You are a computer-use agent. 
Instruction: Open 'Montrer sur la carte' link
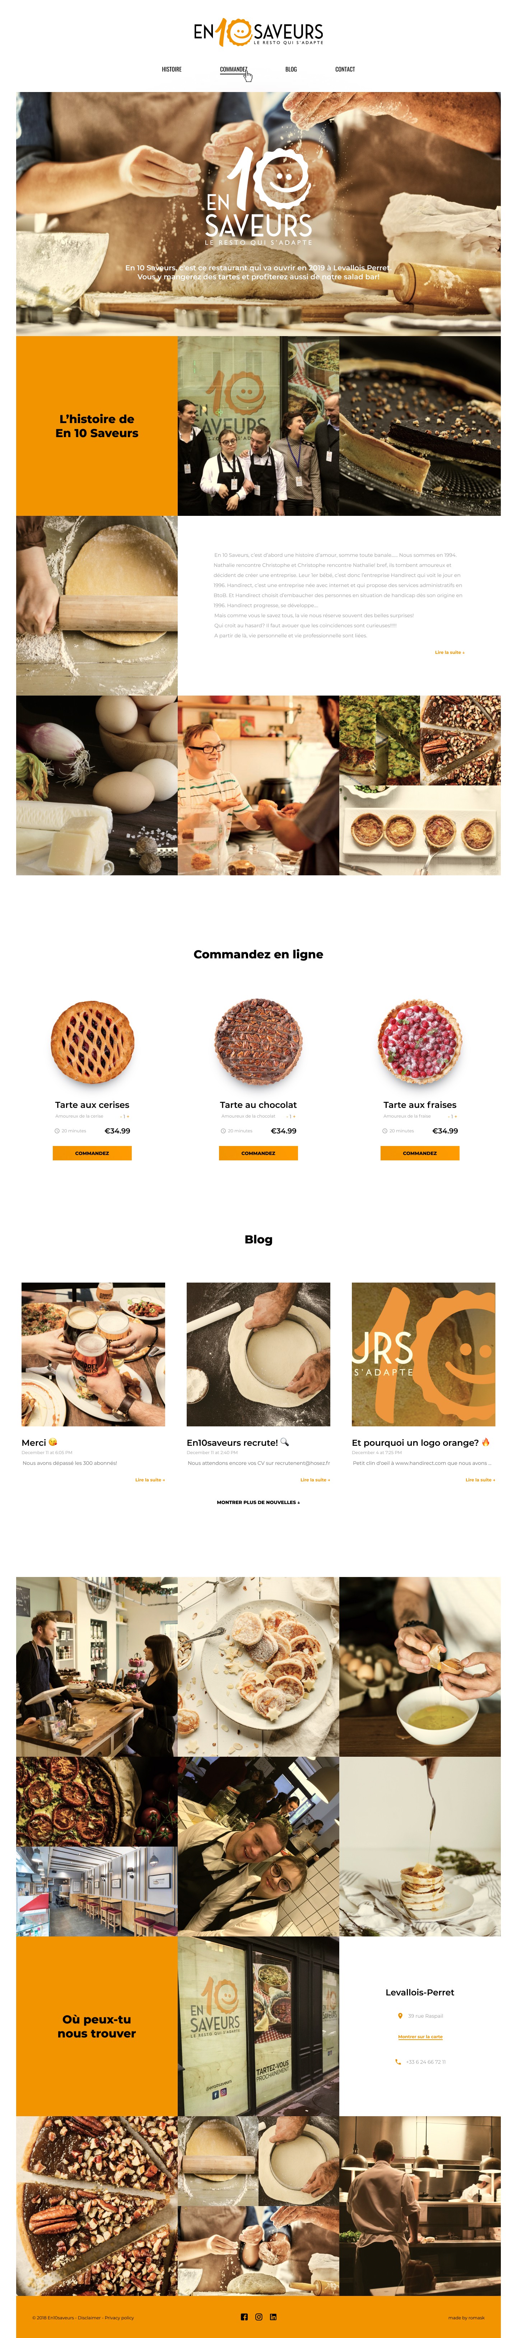click(420, 2037)
